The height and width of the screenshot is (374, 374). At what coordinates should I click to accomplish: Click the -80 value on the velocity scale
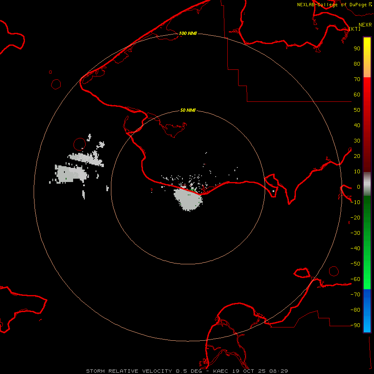pyautogui.click(x=355, y=310)
